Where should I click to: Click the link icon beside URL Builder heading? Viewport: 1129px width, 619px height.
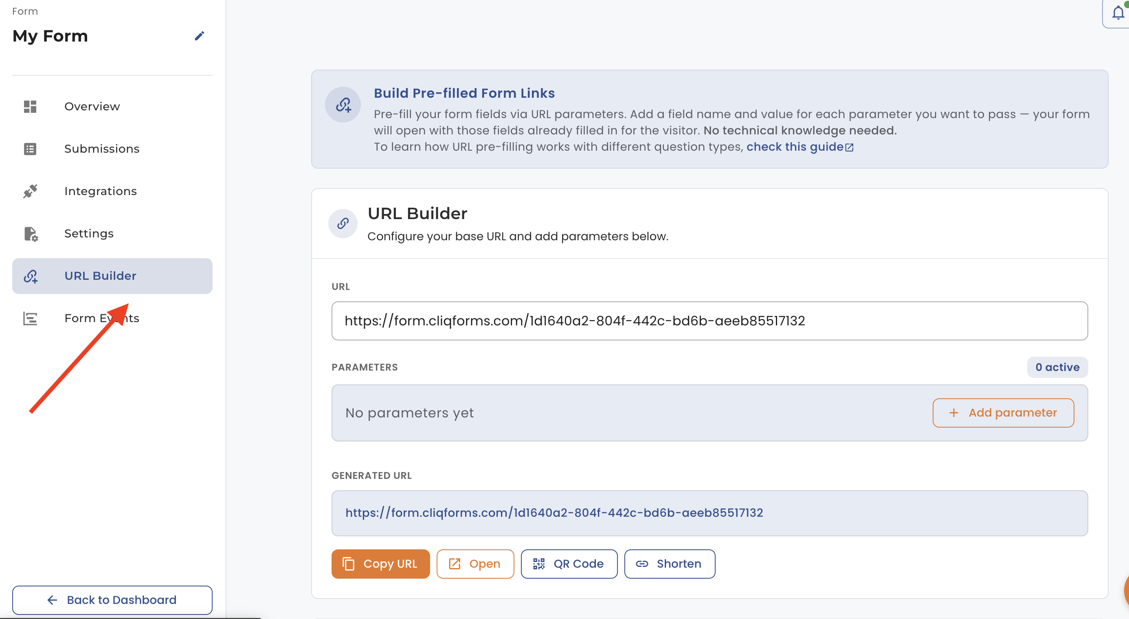[x=343, y=224]
